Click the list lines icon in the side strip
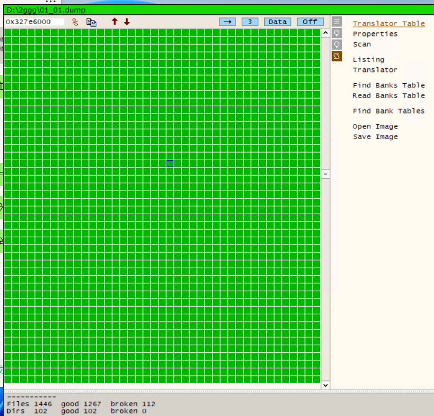The image size is (434, 416). 337,22
